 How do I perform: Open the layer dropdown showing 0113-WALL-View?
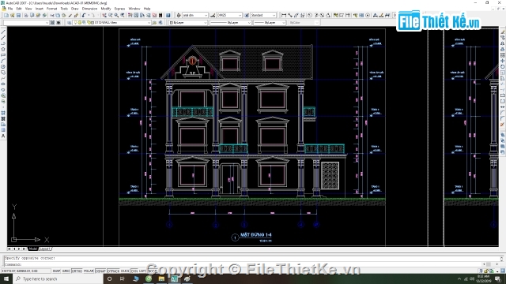(x=111, y=23)
